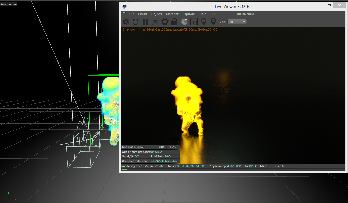
Task: Click the Ms/sec: 22.204 status entry
Action: point(154,166)
